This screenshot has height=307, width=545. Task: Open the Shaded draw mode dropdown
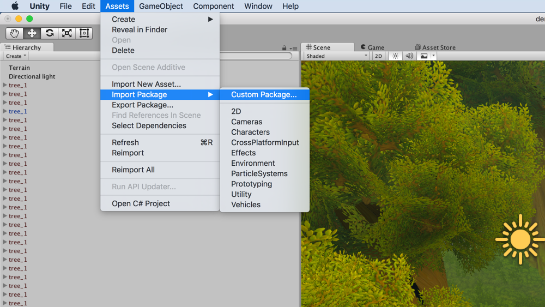click(336, 56)
